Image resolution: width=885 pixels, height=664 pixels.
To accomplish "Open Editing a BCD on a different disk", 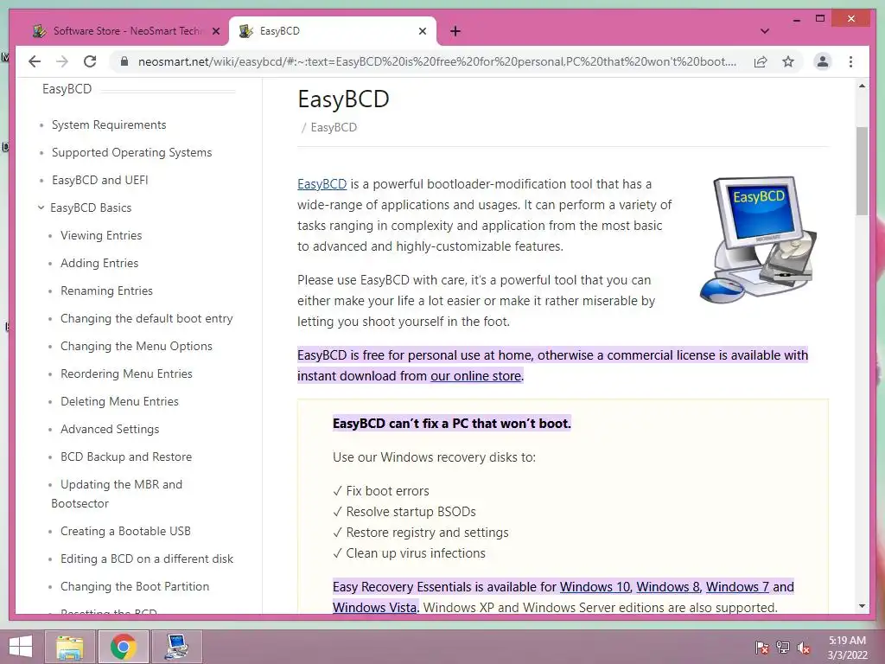I will click(x=147, y=559).
